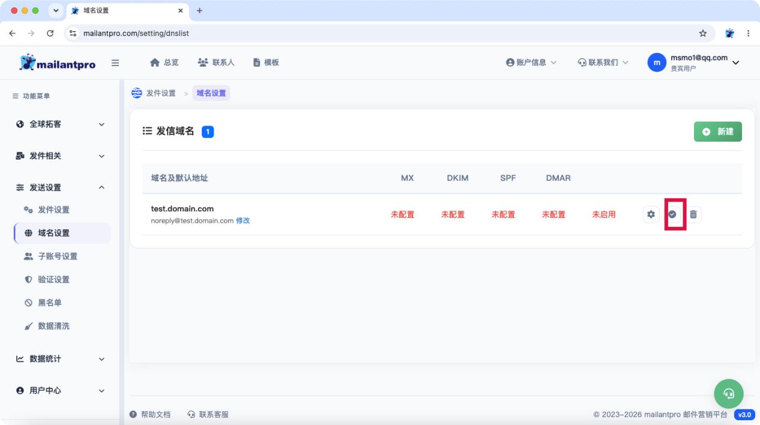Click the blue user avatar 'm'
The height and width of the screenshot is (425, 760).
click(657, 62)
